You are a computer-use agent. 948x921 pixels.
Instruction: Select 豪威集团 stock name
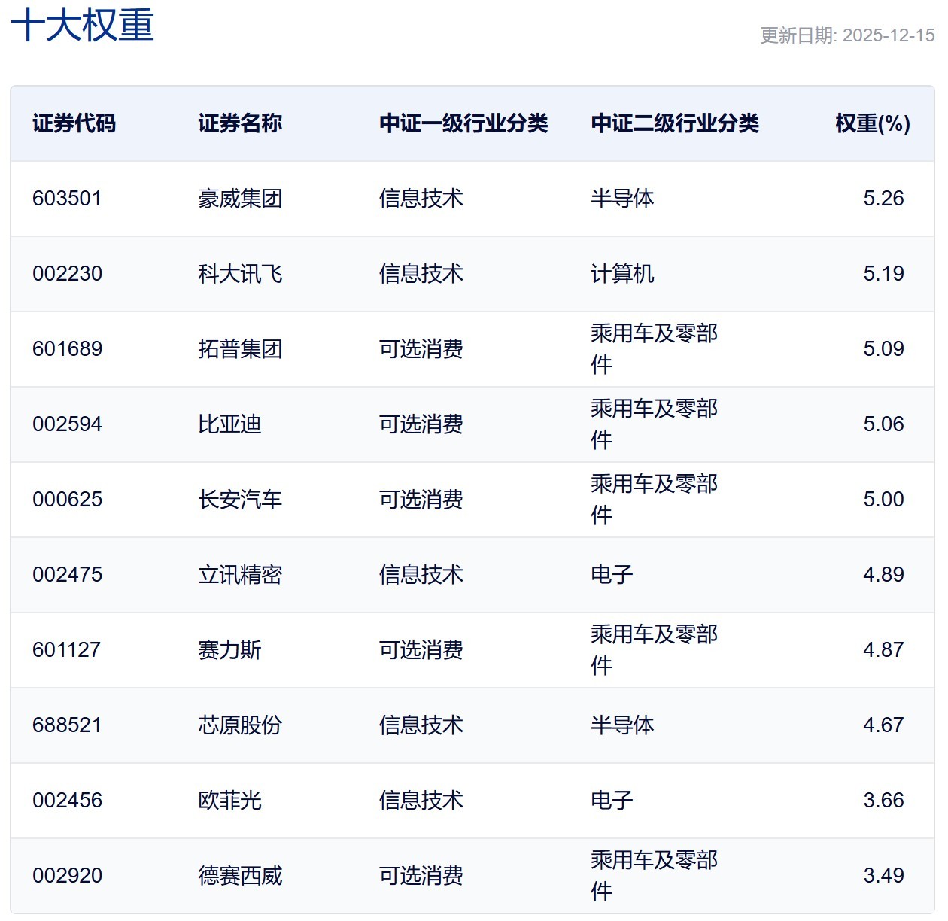click(x=240, y=199)
